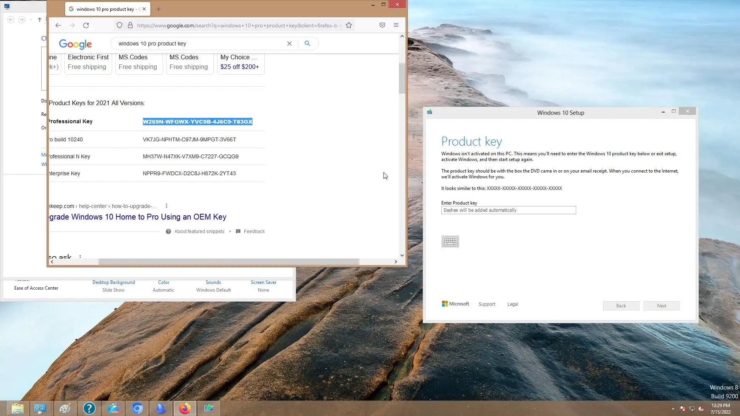The image size is (740, 416).
Task: Click the Firefox icon in the taskbar
Action: point(185,408)
